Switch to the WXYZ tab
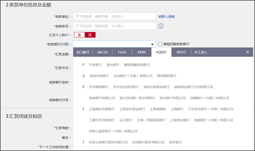The width and height of the screenshot is (255, 151). (181, 52)
